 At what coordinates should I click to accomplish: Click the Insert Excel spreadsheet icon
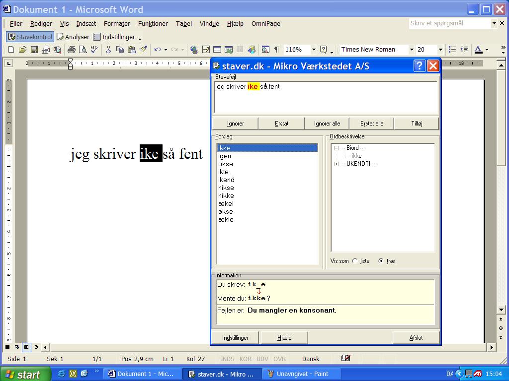pos(229,50)
